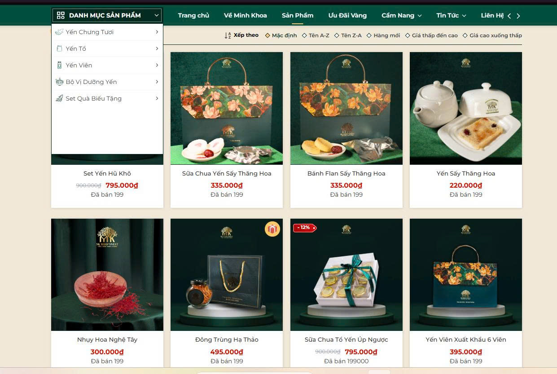Select the Mặc định sort option
Image resolution: width=557 pixels, height=374 pixels.
(281, 35)
